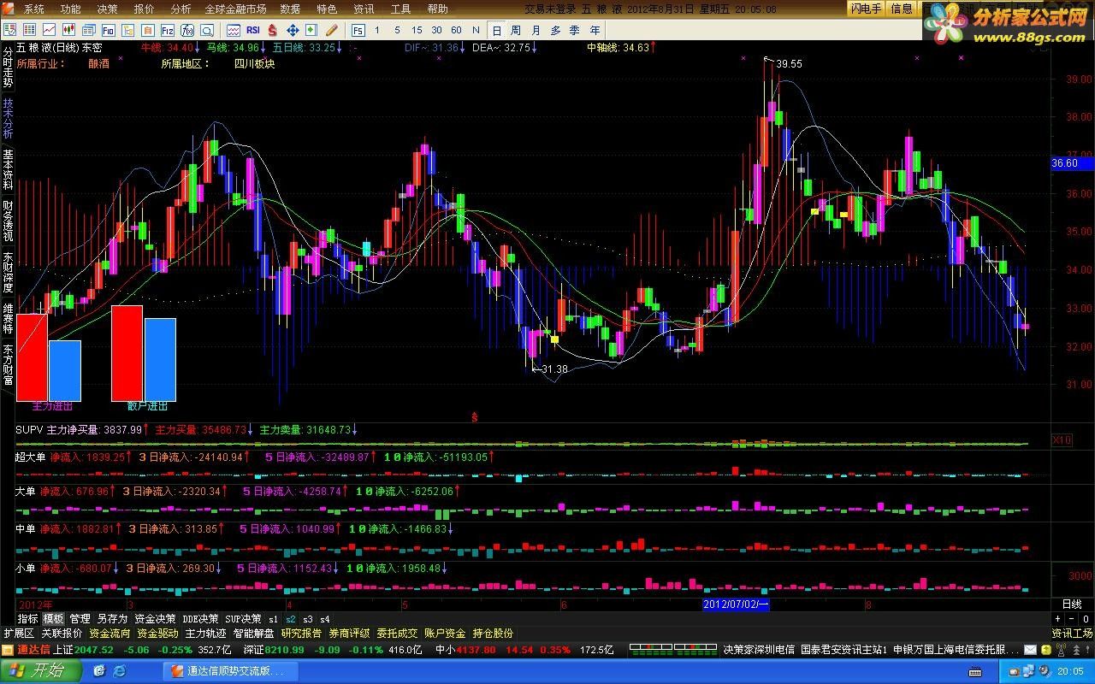
Task: Open the intraday line chart icon
Action: pyautogui.click(x=49, y=30)
